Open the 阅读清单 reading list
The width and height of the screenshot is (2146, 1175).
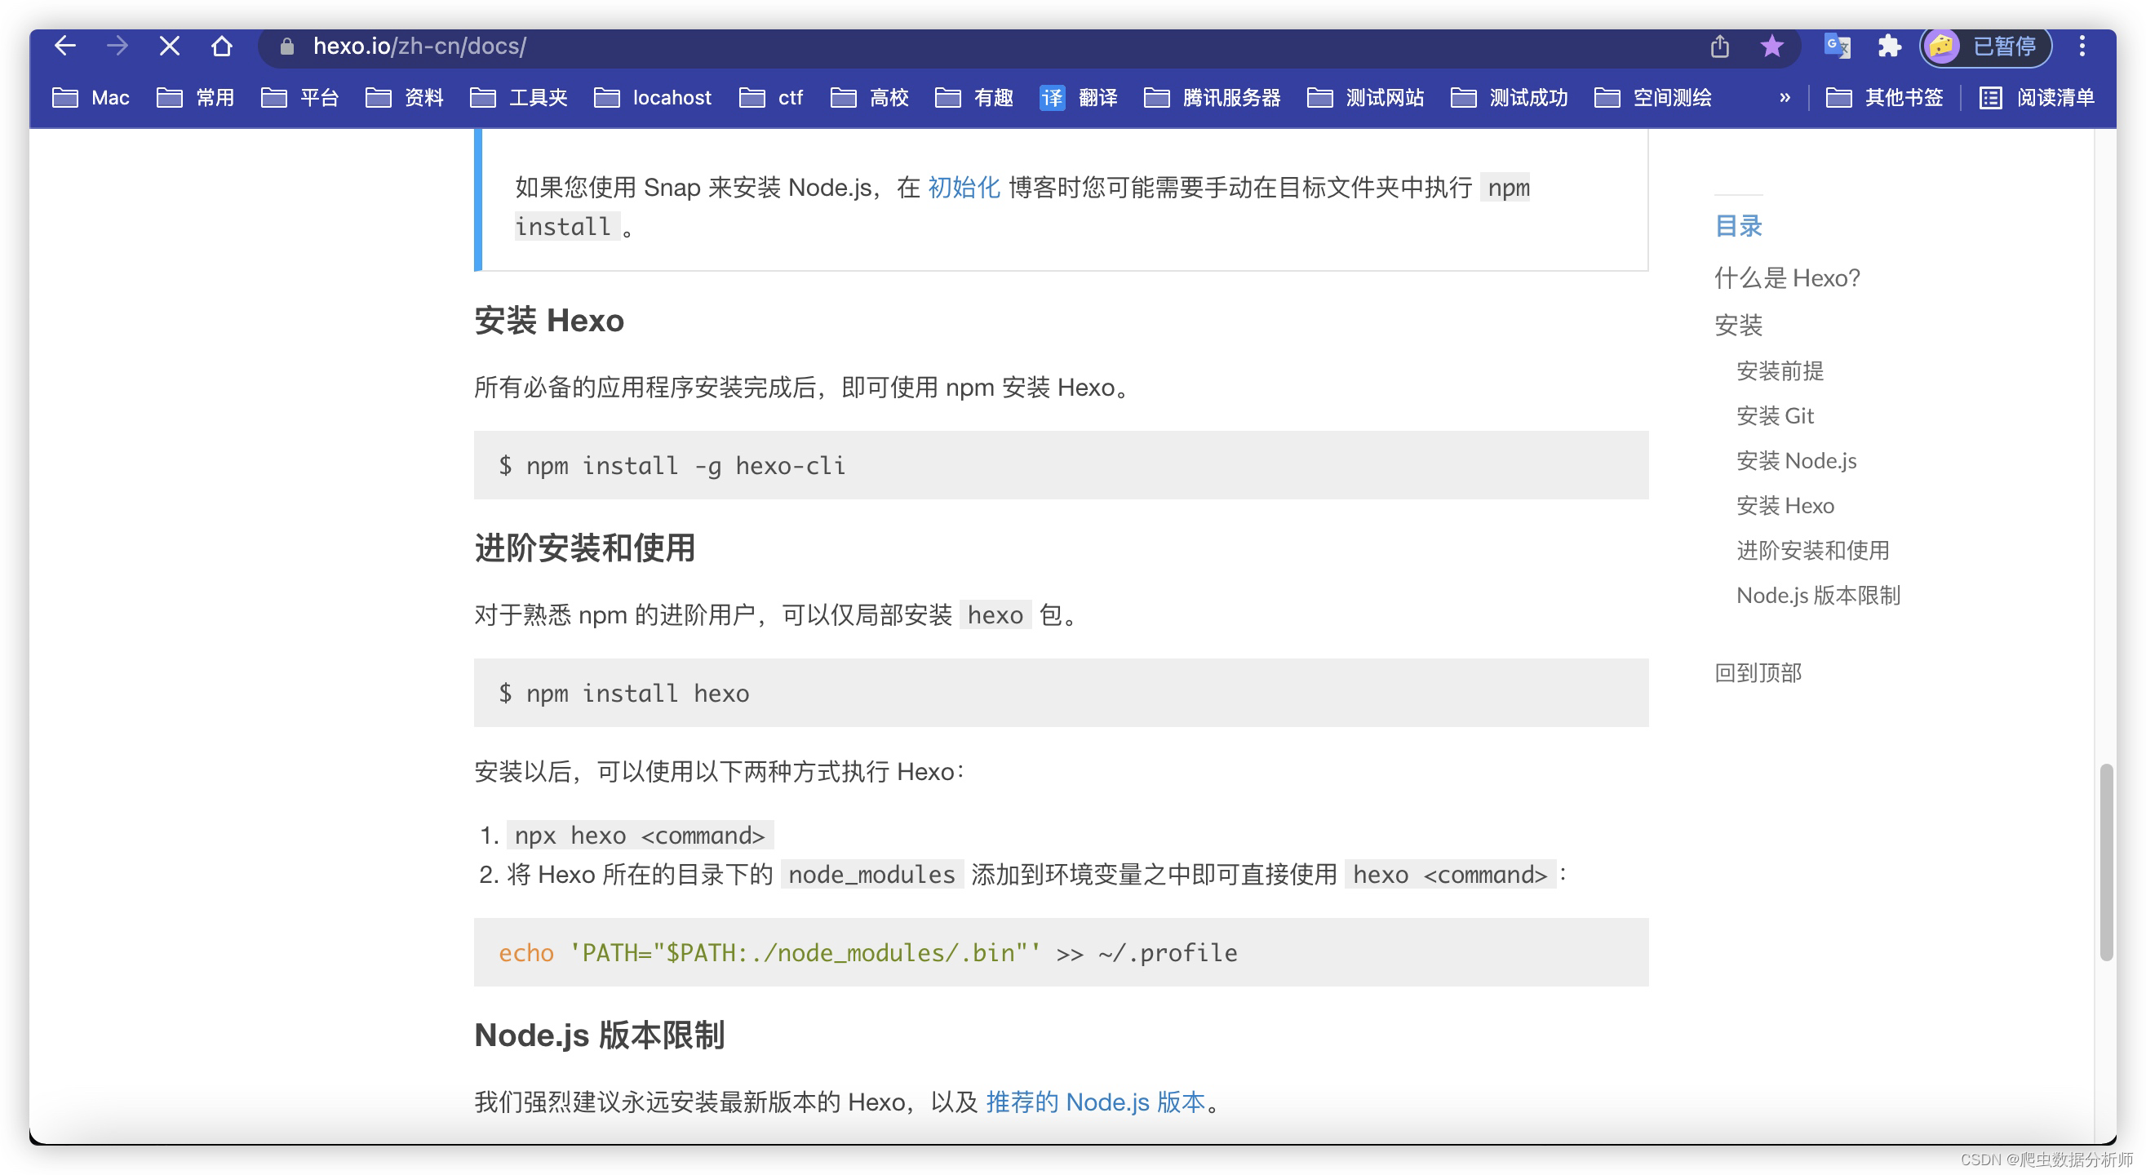2037,97
